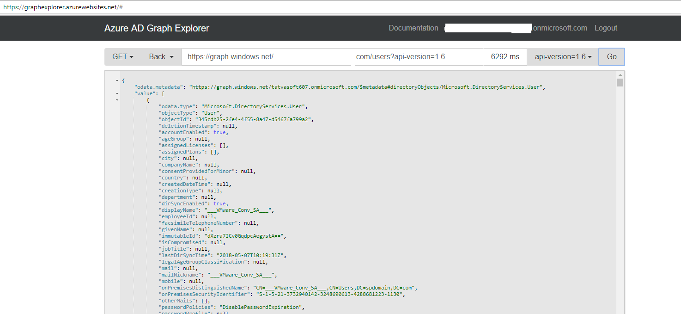Click the "legalAgeGroupClassification" line

point(213,262)
